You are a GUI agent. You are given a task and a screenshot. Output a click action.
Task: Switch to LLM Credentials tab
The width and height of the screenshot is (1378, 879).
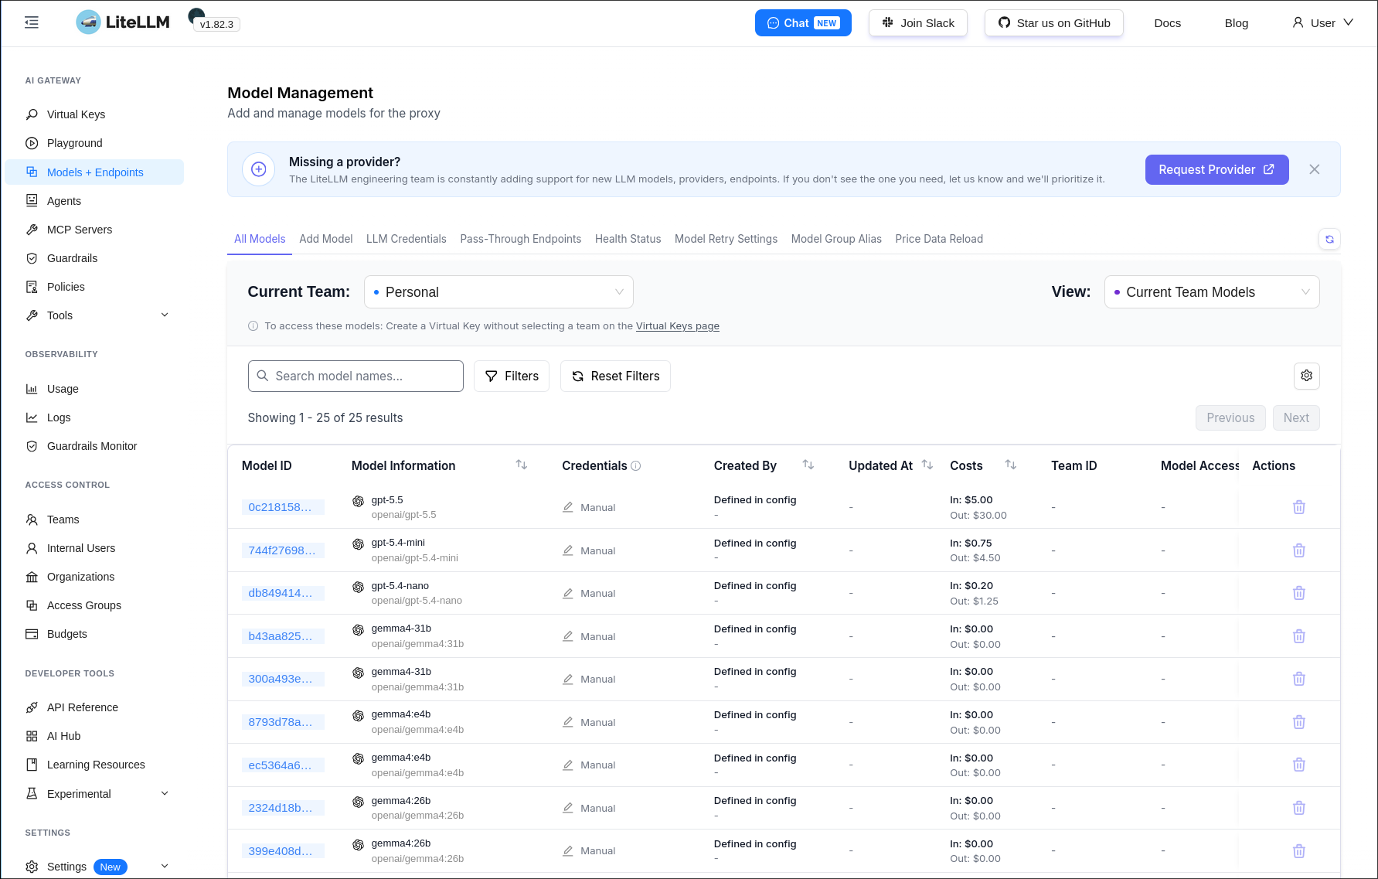click(407, 239)
